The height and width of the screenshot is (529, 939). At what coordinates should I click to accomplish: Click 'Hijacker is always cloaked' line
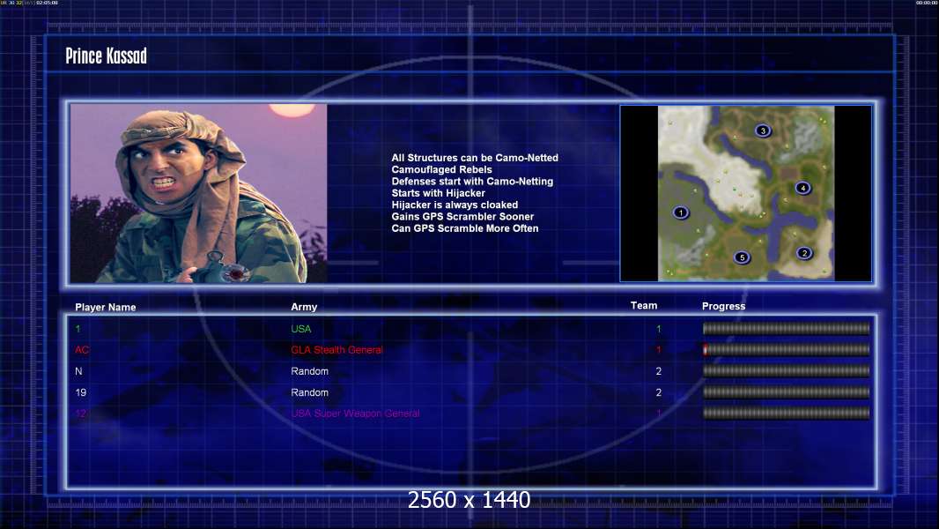pyautogui.click(x=455, y=205)
